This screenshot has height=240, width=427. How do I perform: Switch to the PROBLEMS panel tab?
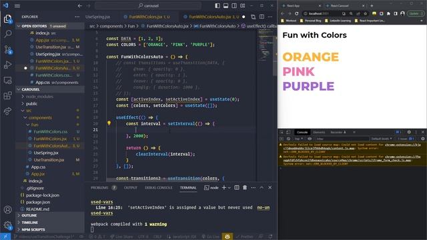[x=99, y=187]
